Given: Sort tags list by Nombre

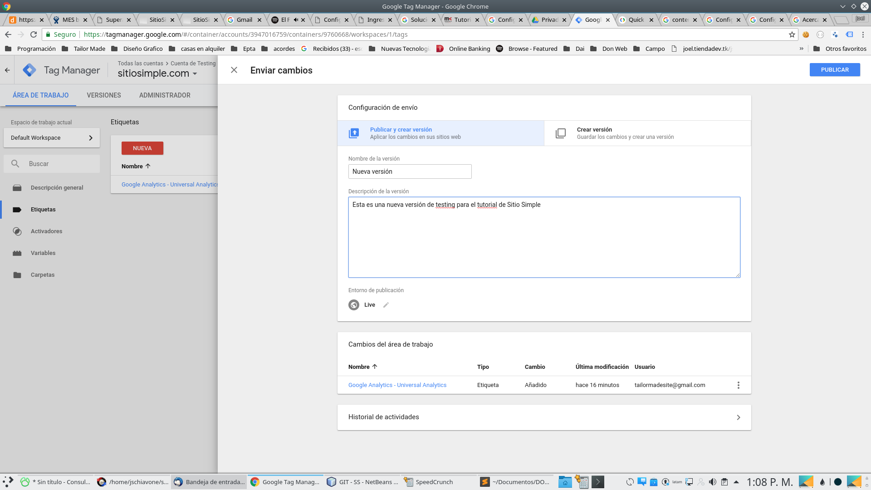Looking at the screenshot, I should [x=136, y=167].
